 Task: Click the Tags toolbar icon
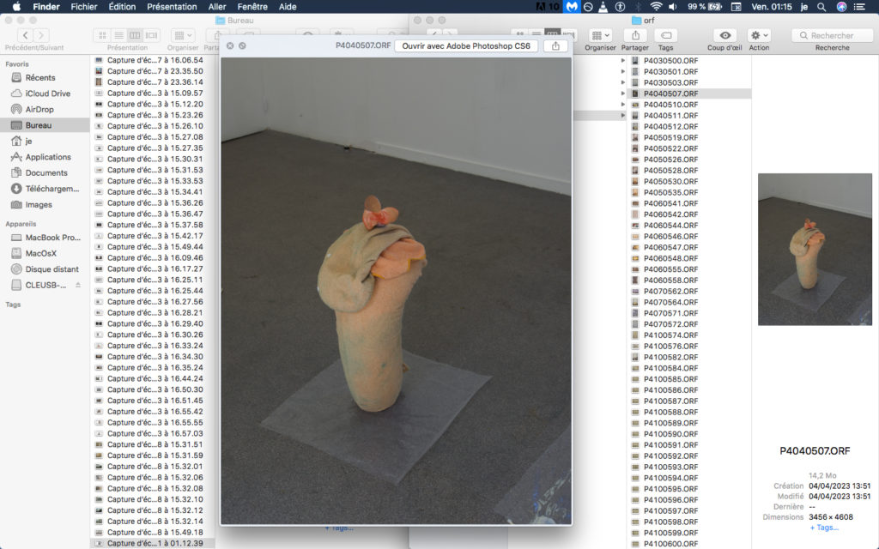coord(665,35)
